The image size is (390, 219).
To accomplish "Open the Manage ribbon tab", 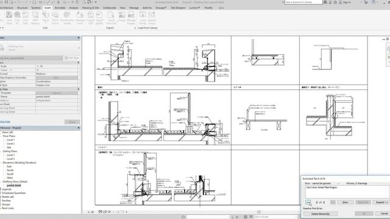I will [x=134, y=8].
